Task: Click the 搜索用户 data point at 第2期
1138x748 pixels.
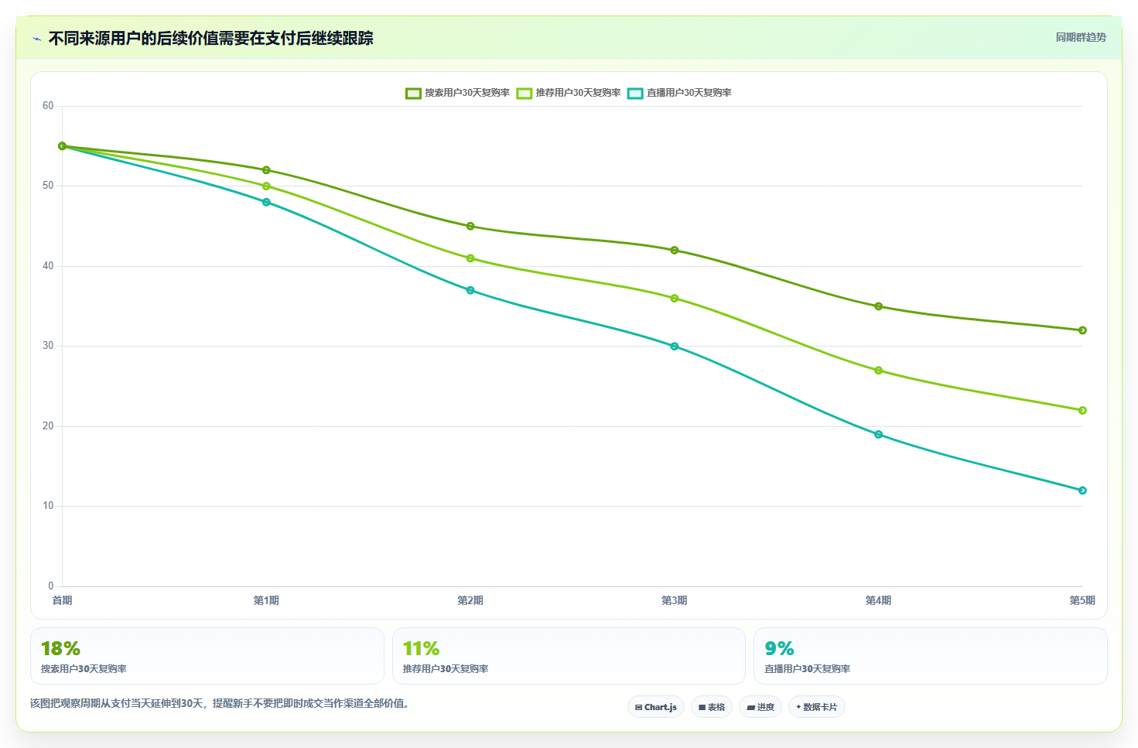Action: point(470,226)
